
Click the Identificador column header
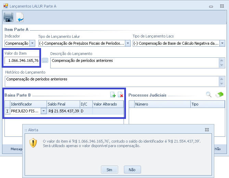[28, 104]
